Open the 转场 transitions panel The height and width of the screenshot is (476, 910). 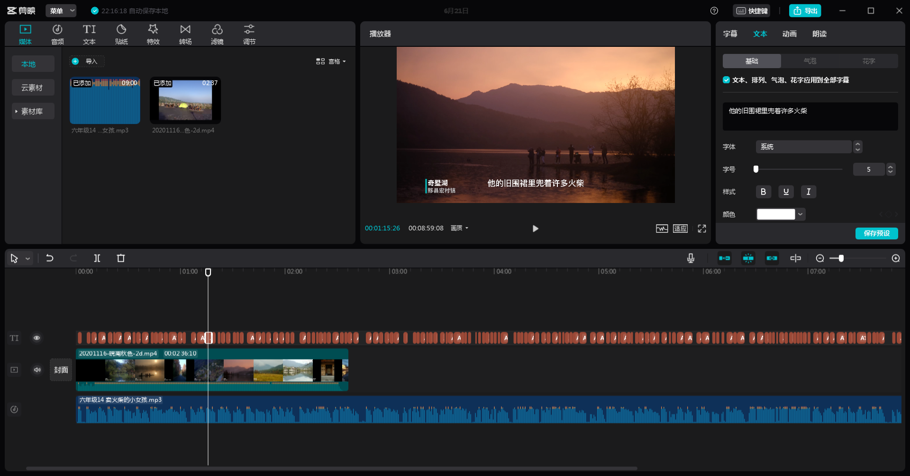coord(185,35)
